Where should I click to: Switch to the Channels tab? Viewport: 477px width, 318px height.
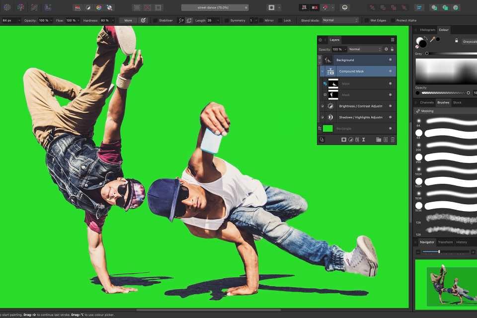point(427,102)
